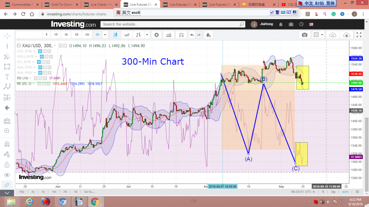Screen dimensions: 369x207
Task: Select the 1M interval
Action: (87, 35)
